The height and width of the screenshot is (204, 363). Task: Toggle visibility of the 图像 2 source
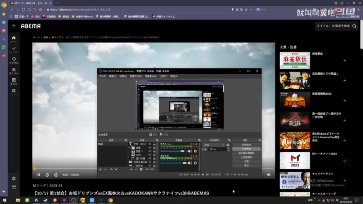tap(150, 151)
